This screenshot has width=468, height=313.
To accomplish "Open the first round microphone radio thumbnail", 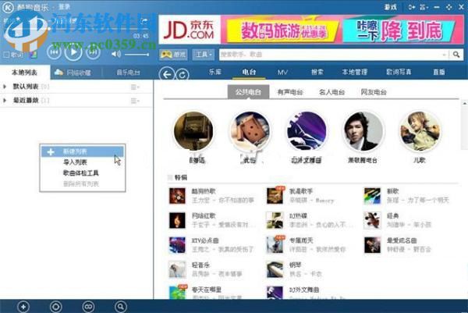I will 193,131.
